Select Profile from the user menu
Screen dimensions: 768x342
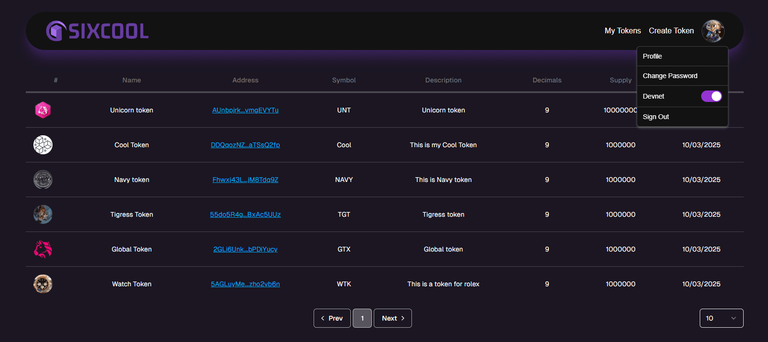(652, 56)
